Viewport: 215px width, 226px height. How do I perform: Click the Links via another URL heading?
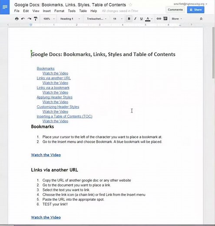(54, 170)
